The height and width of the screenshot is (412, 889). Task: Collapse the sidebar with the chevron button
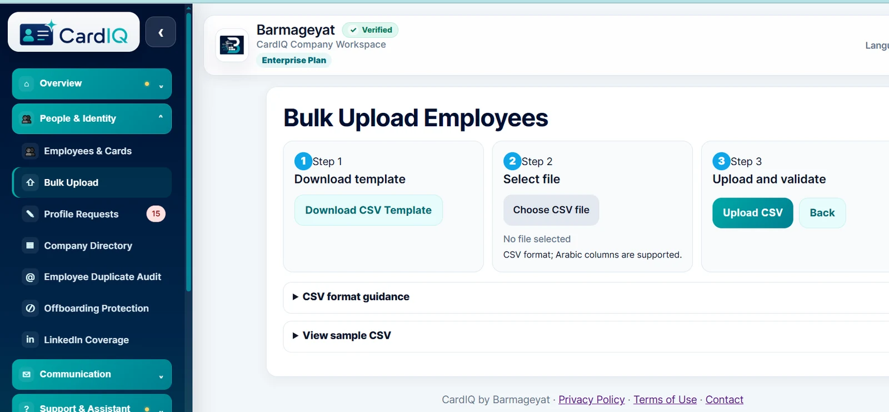(161, 32)
